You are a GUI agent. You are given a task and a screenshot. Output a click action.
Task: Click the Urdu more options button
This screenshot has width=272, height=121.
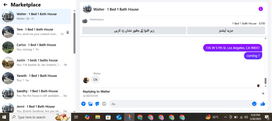tap(226, 30)
